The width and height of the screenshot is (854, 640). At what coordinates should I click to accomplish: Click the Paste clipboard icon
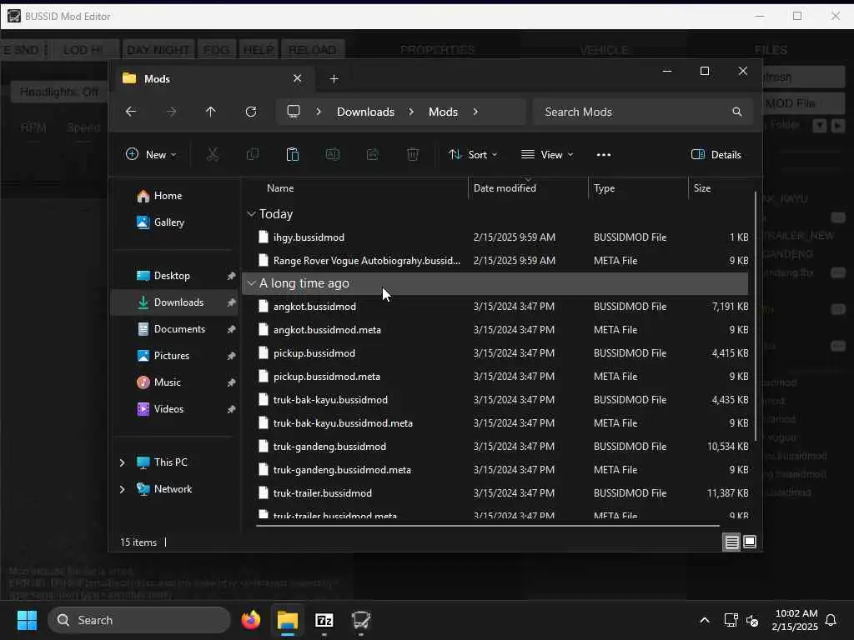(293, 154)
